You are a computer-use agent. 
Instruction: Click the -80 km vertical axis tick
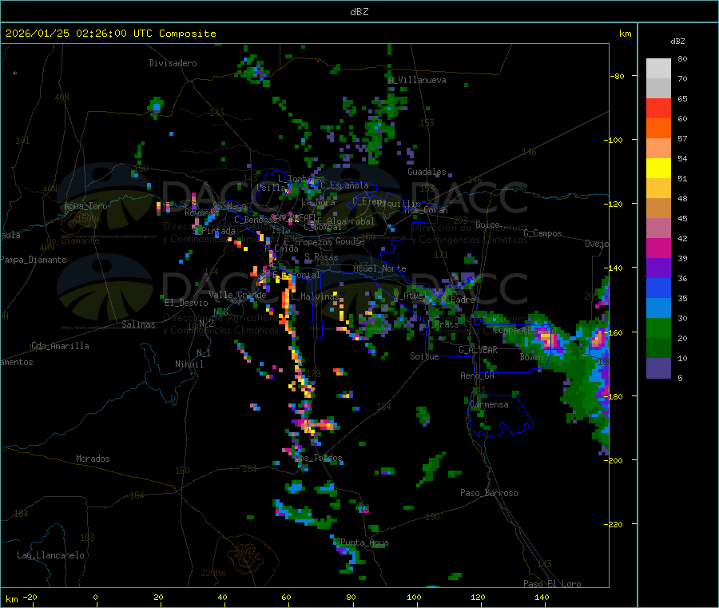coord(618,76)
